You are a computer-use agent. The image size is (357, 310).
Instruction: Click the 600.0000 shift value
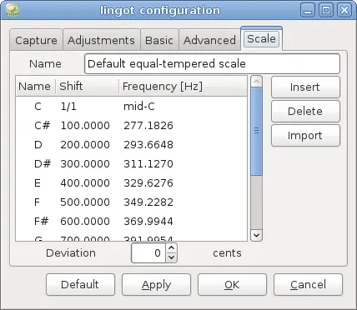pos(85,222)
